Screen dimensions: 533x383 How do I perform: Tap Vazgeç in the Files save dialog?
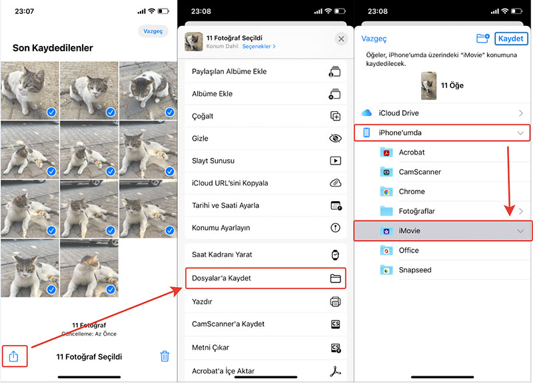coord(374,39)
